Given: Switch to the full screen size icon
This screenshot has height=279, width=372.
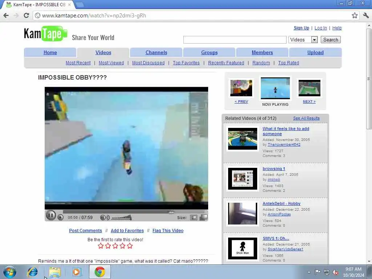Looking at the screenshot, I should (x=203, y=217).
